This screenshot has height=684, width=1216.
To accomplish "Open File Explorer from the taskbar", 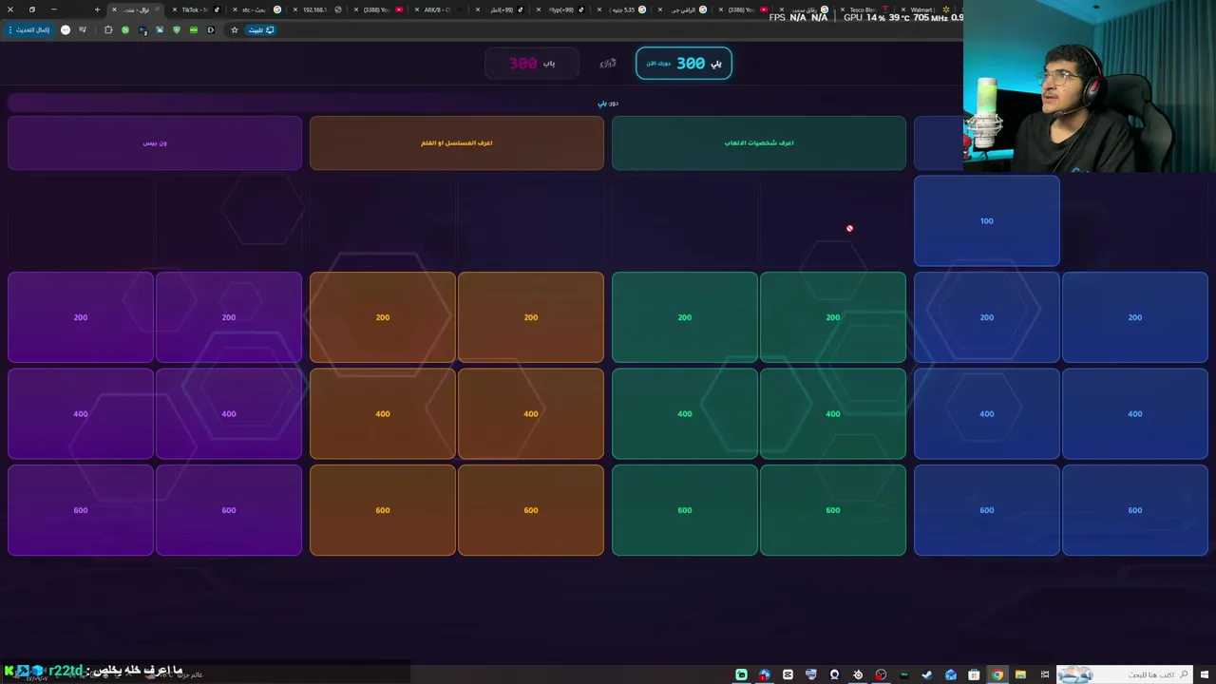I will [1020, 674].
